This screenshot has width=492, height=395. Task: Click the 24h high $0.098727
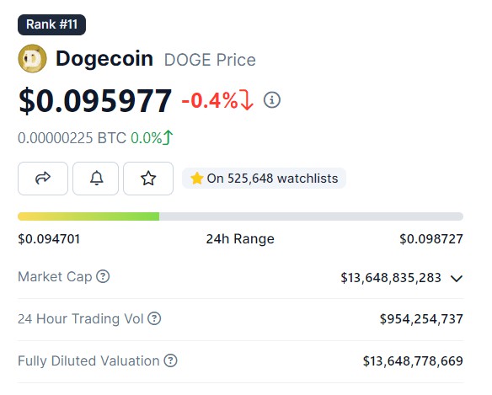(431, 239)
